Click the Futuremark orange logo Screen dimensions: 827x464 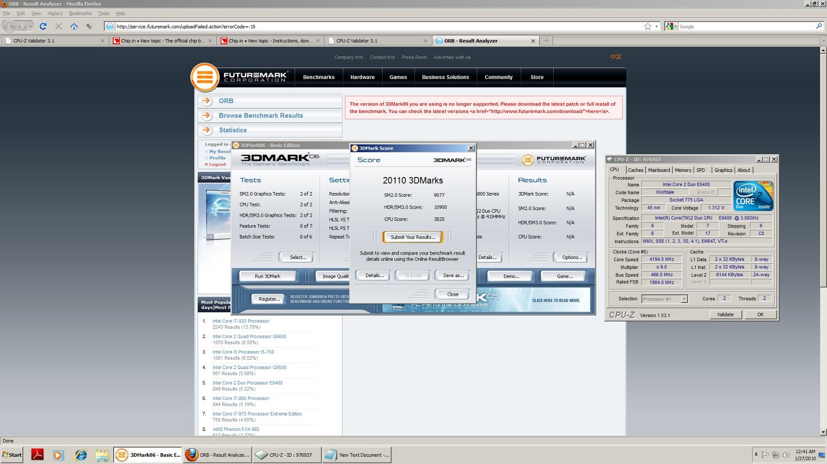click(x=205, y=77)
